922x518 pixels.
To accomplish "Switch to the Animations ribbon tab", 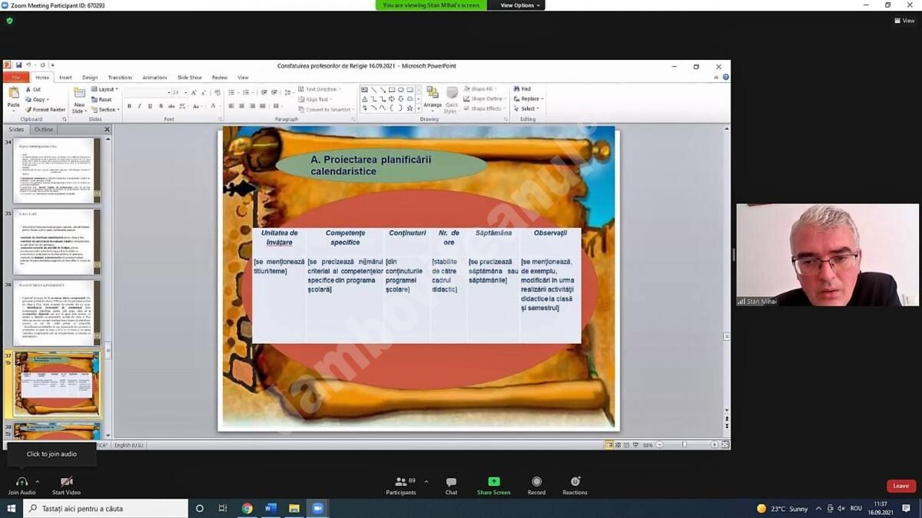I will (x=154, y=78).
